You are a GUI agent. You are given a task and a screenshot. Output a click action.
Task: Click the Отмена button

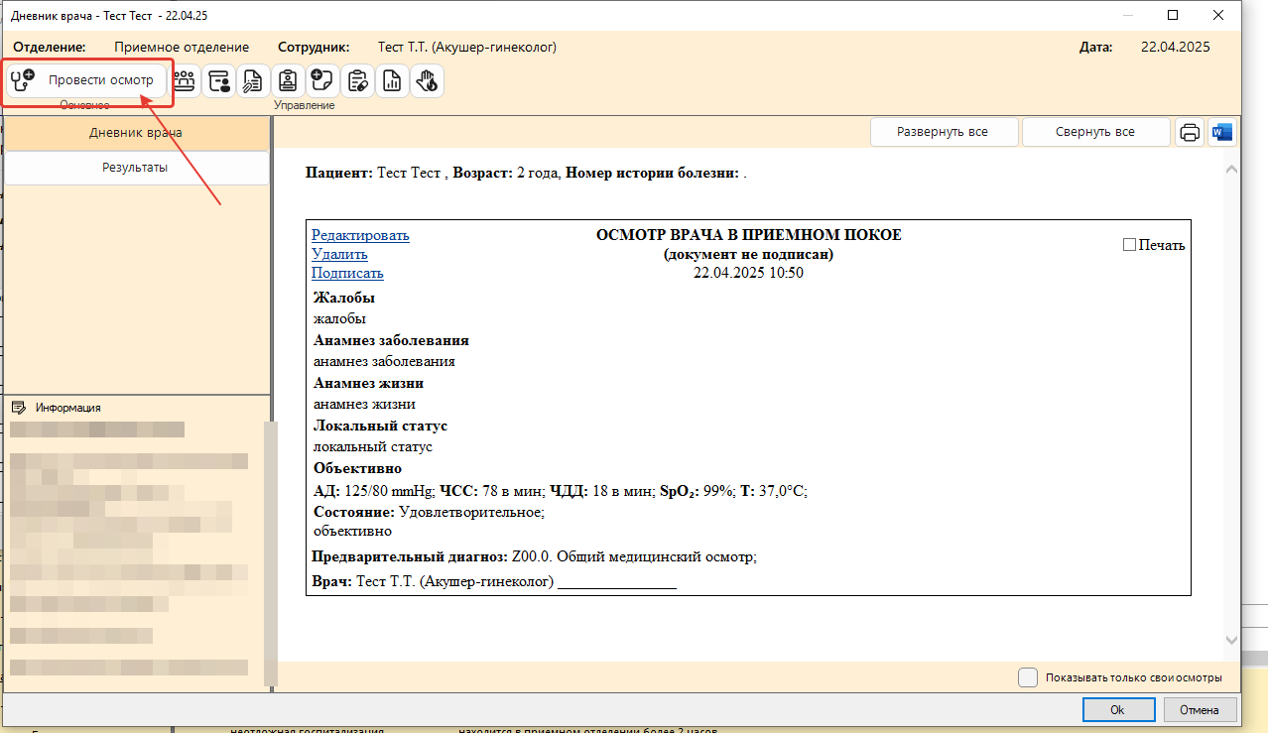point(1199,710)
